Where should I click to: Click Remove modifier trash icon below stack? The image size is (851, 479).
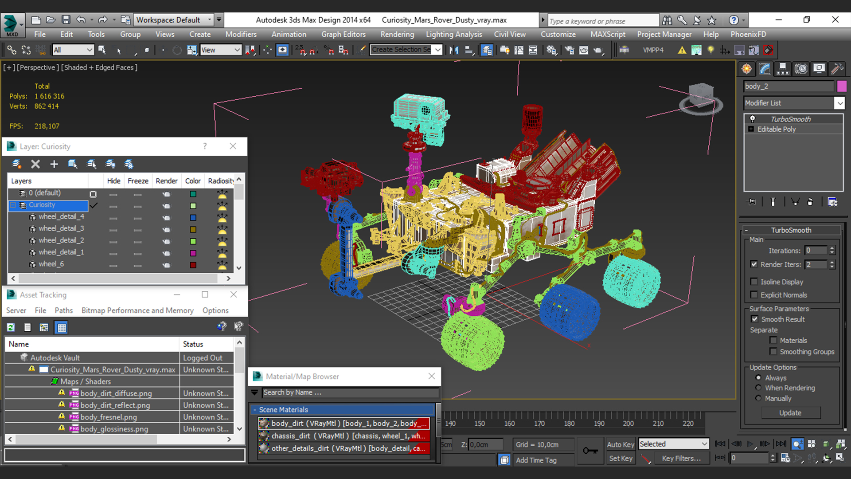[x=810, y=202]
